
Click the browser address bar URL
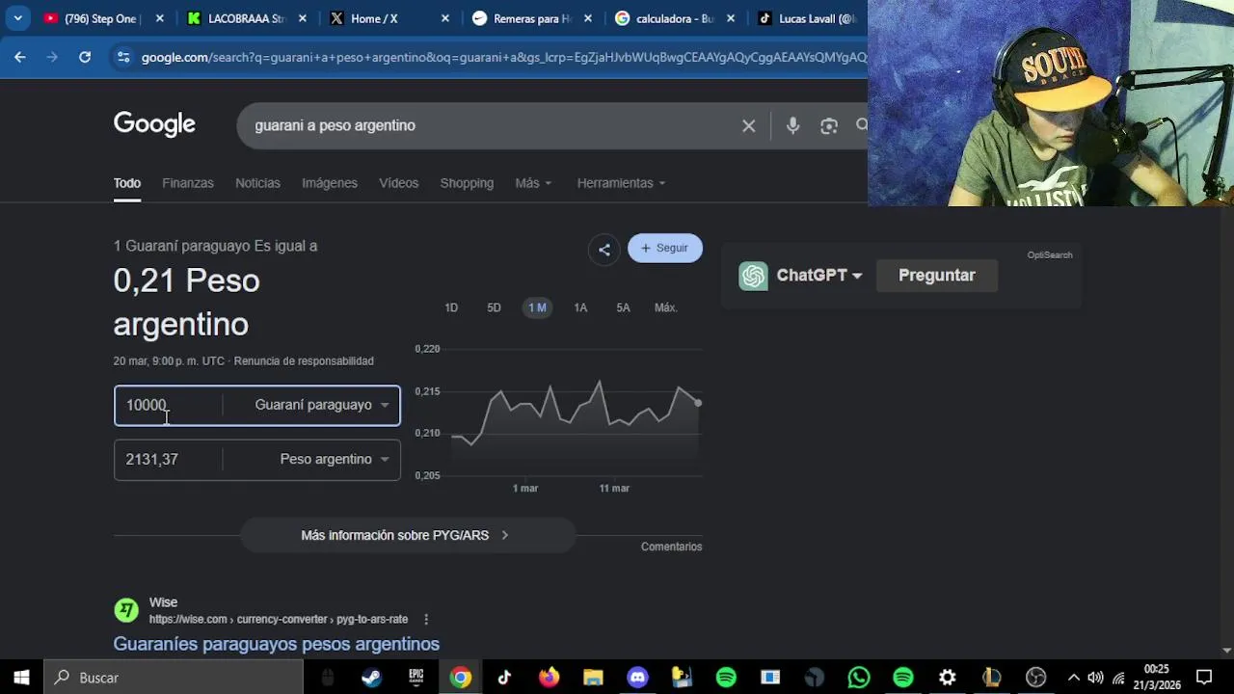pyautogui.click(x=503, y=58)
